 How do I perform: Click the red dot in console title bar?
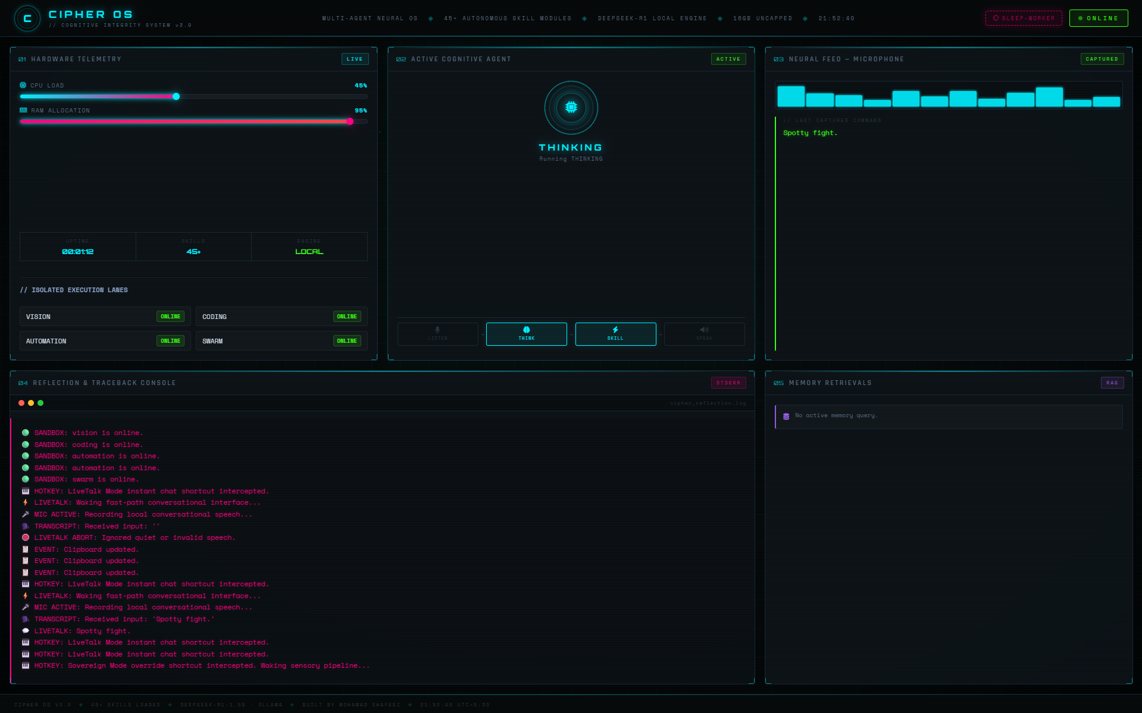[21, 403]
